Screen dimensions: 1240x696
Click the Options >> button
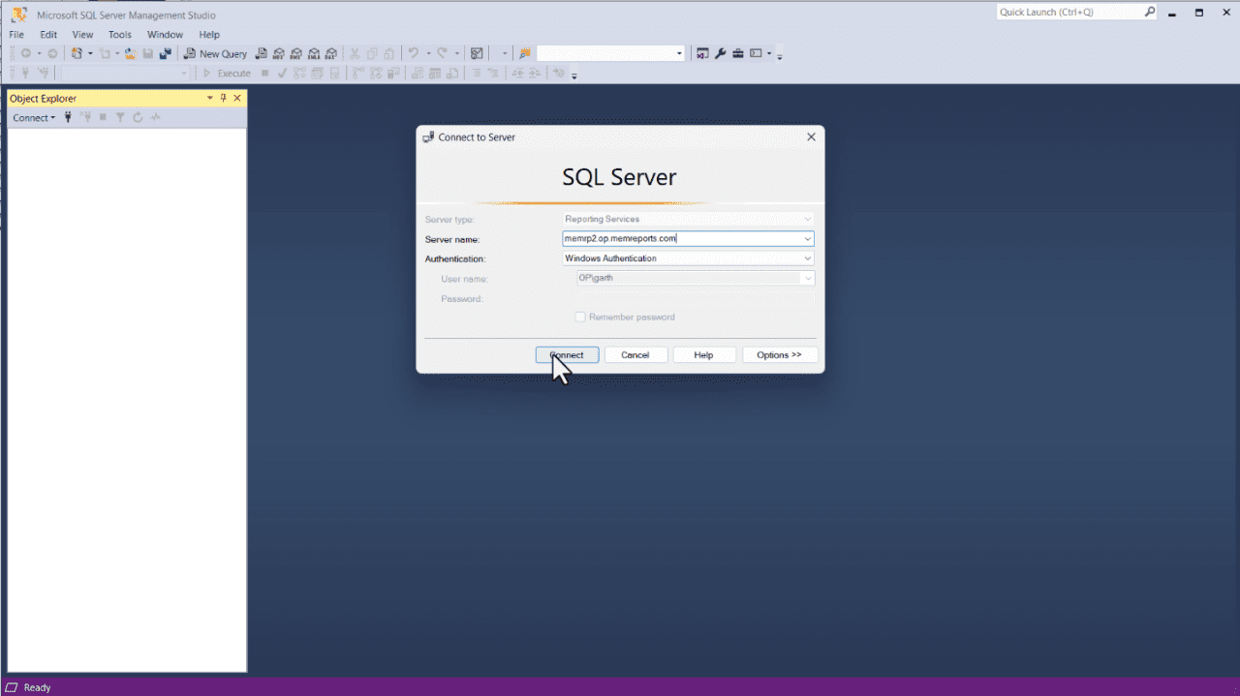pos(780,355)
